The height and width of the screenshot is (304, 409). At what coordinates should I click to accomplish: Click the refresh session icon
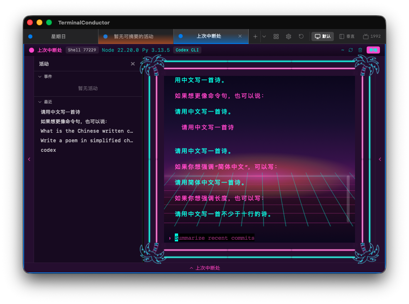[350, 50]
